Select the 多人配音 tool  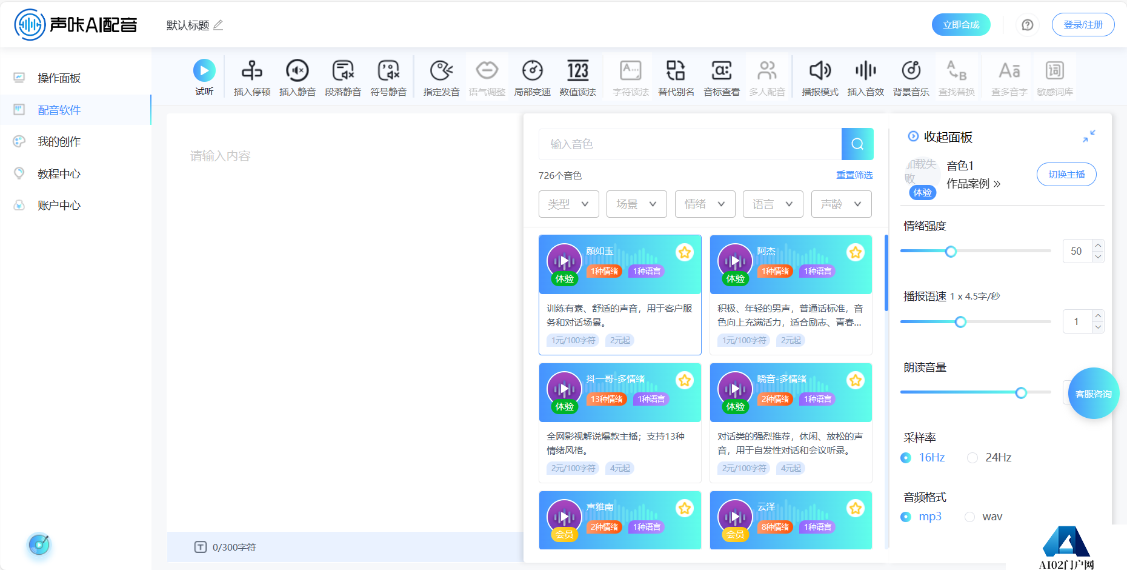[x=767, y=78]
